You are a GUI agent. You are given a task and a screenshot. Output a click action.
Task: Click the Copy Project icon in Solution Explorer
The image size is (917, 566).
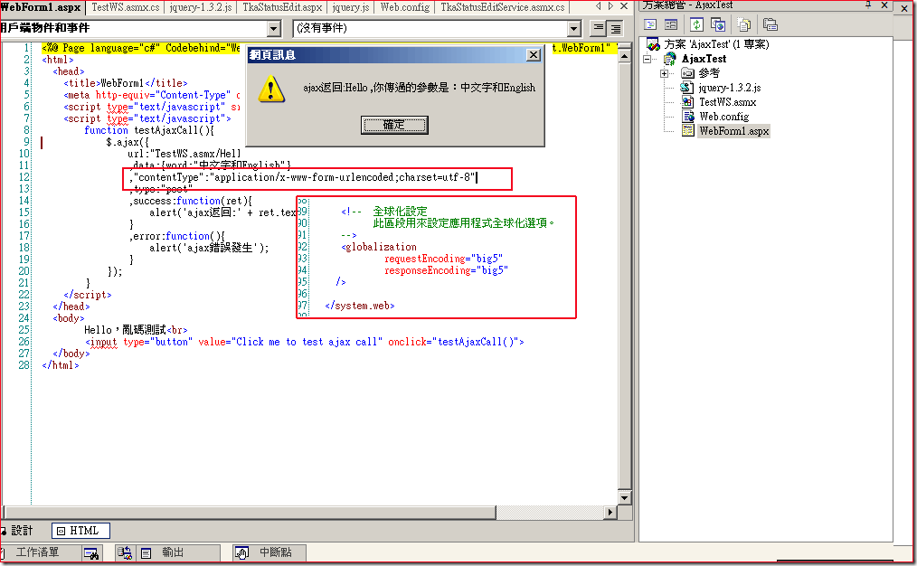719,24
